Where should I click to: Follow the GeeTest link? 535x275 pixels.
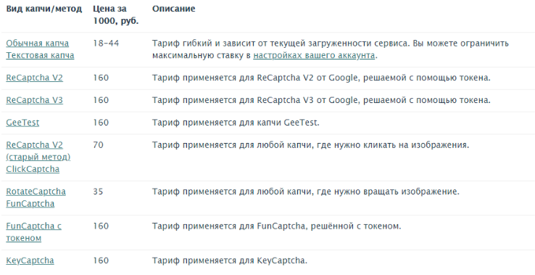[22, 123]
